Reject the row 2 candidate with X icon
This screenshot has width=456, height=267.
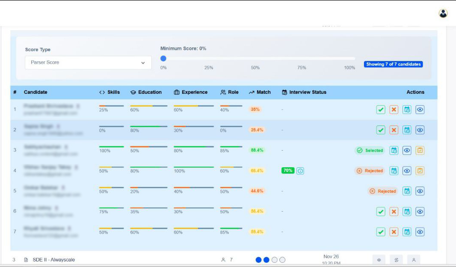click(394, 130)
